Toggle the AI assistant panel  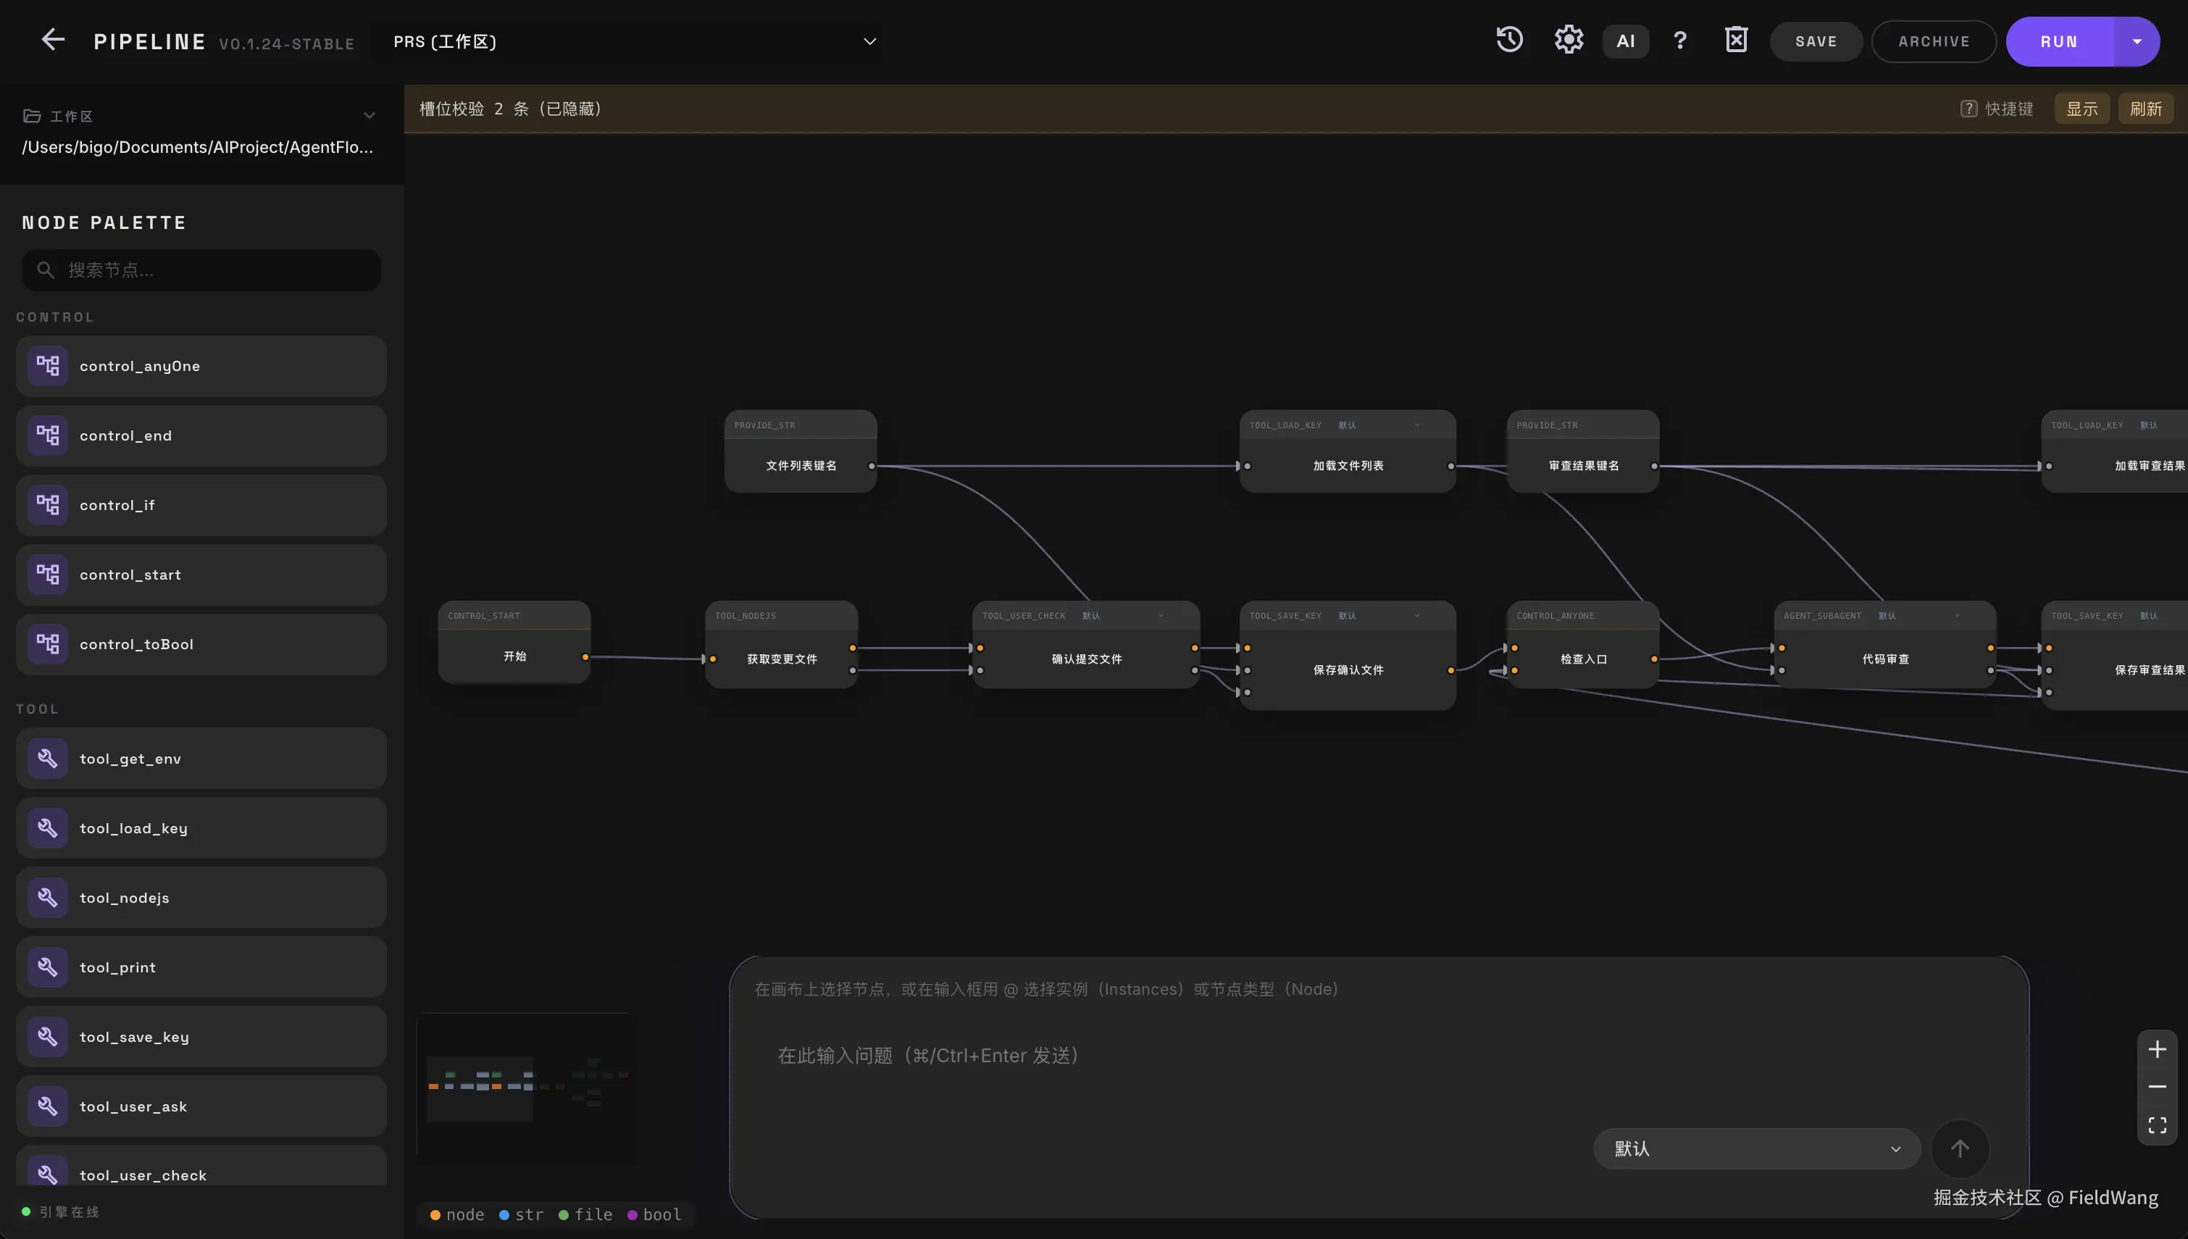pos(1626,41)
